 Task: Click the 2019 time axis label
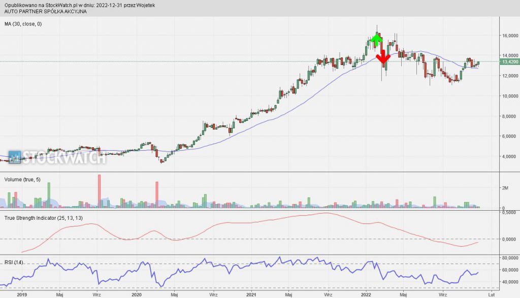point(21,294)
